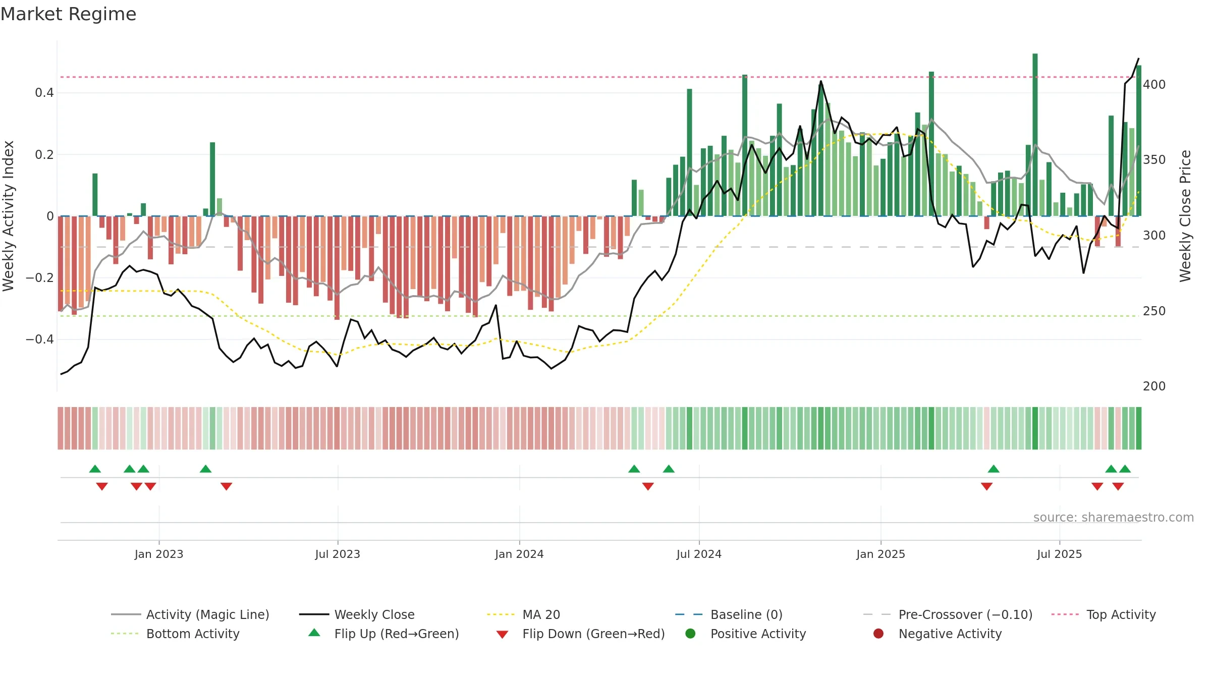Toggle Pre-Crossover (−0.10) legend entry
Image resolution: width=1211 pixels, height=681 pixels.
point(948,614)
